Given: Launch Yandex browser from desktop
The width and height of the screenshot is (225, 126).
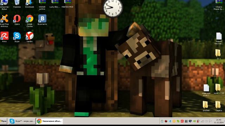Looking at the screenshot, I should click(x=30, y=37).
